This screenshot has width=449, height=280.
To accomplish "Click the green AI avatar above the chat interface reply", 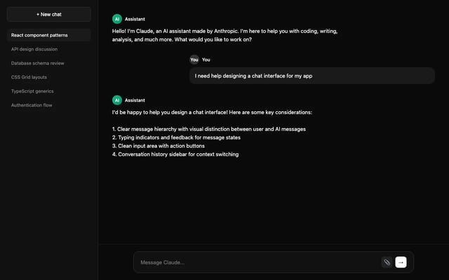I will tap(117, 100).
